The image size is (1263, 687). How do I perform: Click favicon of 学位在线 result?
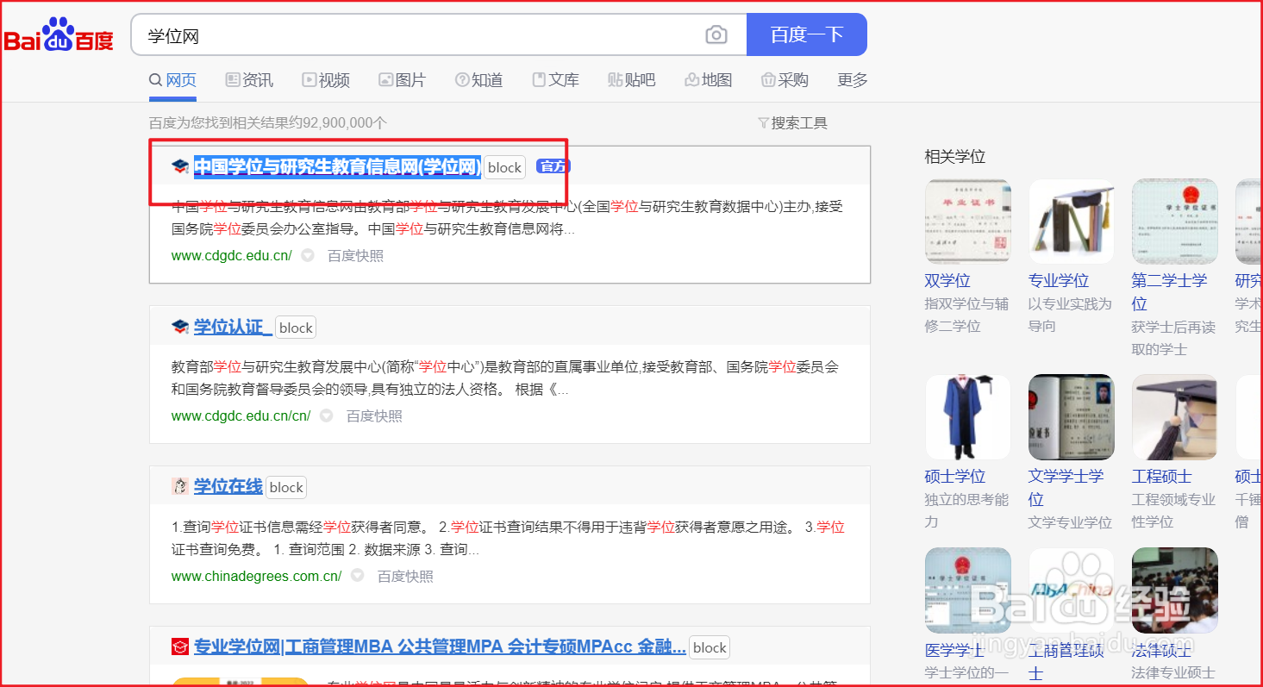pyautogui.click(x=180, y=487)
